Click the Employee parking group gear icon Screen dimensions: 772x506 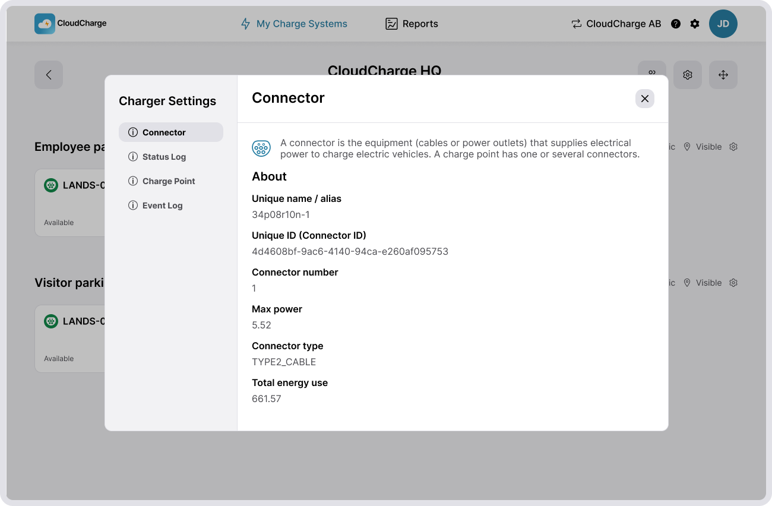(x=733, y=147)
